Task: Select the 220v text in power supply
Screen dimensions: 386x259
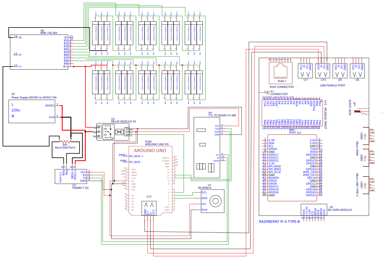Action: tap(16, 110)
